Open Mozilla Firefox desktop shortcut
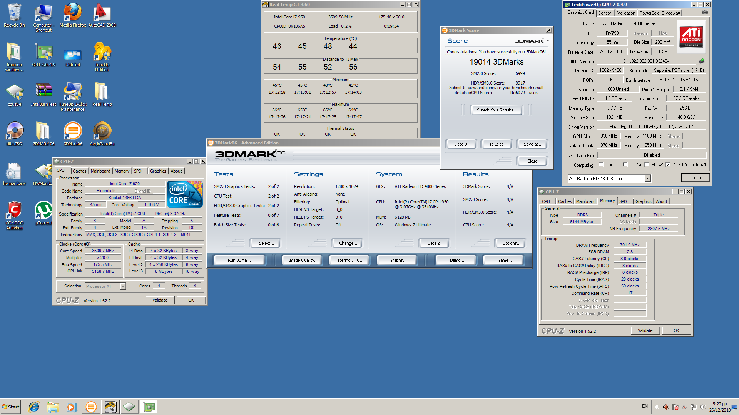739x415 pixels. click(73, 15)
